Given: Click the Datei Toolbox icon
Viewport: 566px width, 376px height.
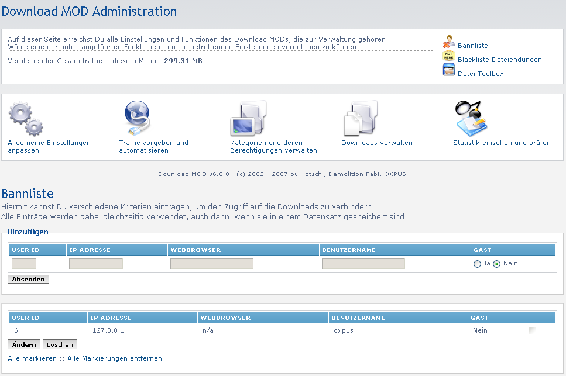Looking at the screenshot, I should [x=448, y=71].
